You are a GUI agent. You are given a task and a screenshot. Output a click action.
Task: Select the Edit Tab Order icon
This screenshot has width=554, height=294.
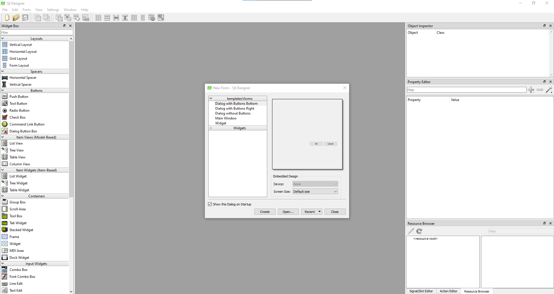coord(86,18)
